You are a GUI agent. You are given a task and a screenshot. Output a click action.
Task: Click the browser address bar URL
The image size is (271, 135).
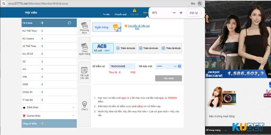38,3
